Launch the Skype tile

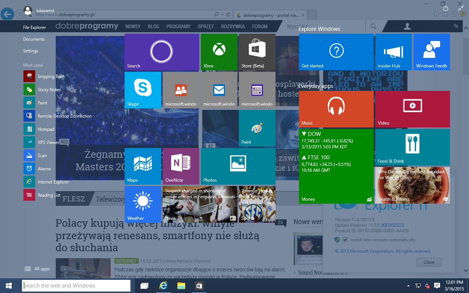(x=143, y=90)
